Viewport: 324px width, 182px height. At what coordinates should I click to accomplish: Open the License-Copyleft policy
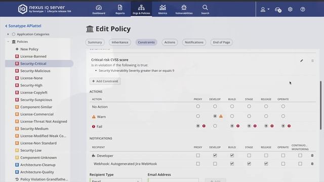pyautogui.click(x=34, y=93)
